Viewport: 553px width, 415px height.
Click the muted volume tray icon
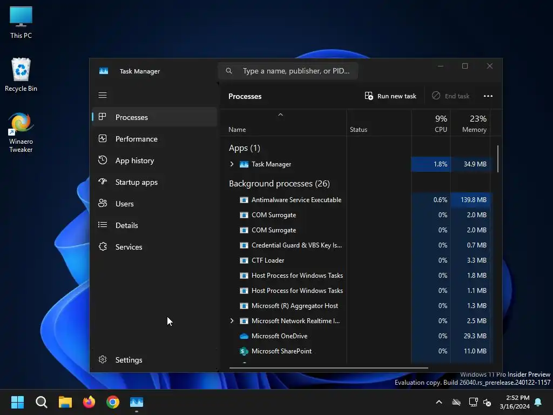click(487, 402)
